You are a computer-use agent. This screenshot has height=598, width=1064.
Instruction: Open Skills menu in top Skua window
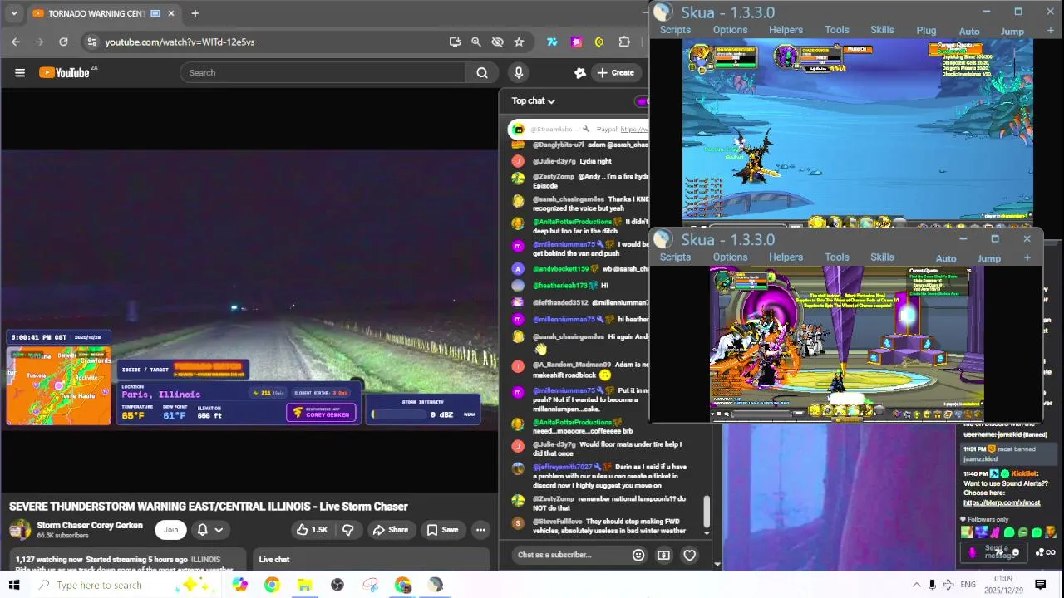click(x=882, y=30)
